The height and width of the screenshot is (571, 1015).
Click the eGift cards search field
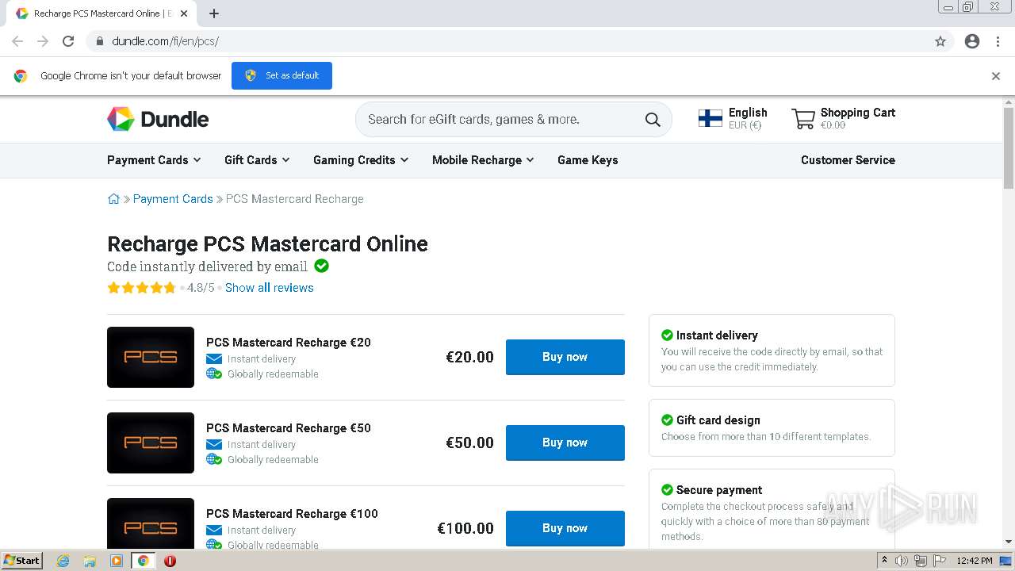pyautogui.click(x=500, y=119)
